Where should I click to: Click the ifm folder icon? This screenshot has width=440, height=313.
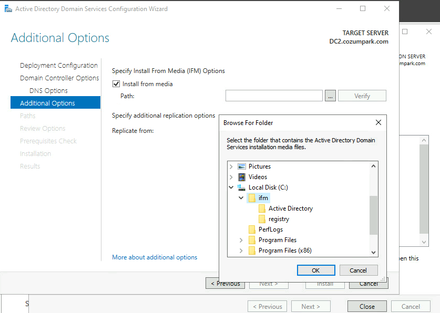point(252,198)
